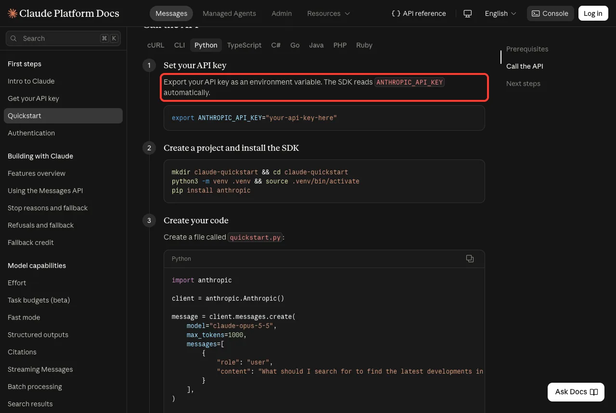Open Task budgets (beta) page
616x413 pixels.
pos(63,300)
